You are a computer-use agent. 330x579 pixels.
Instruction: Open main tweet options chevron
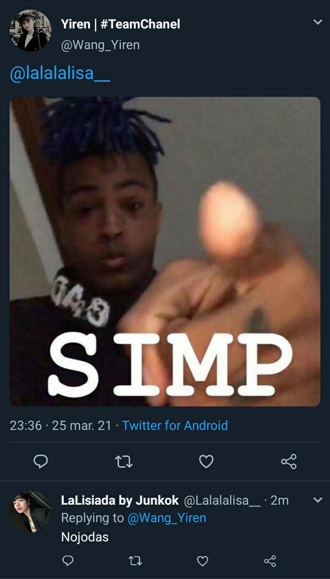tap(318, 22)
